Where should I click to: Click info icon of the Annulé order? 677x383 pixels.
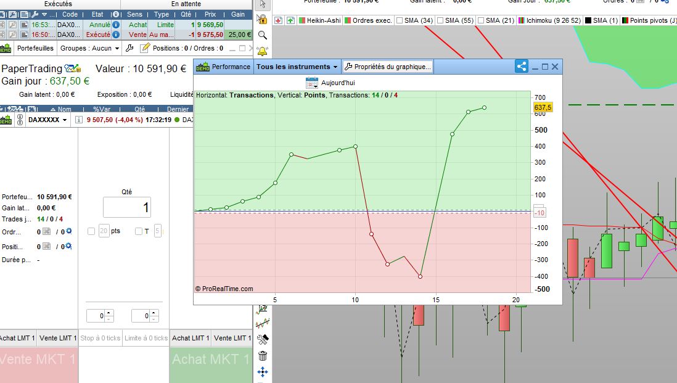(x=116, y=25)
